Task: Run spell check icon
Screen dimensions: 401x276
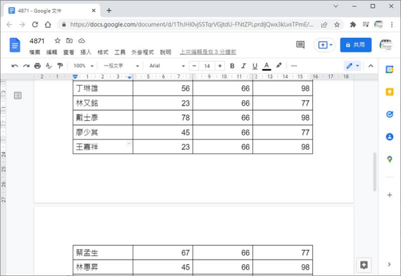Action: 49,66
